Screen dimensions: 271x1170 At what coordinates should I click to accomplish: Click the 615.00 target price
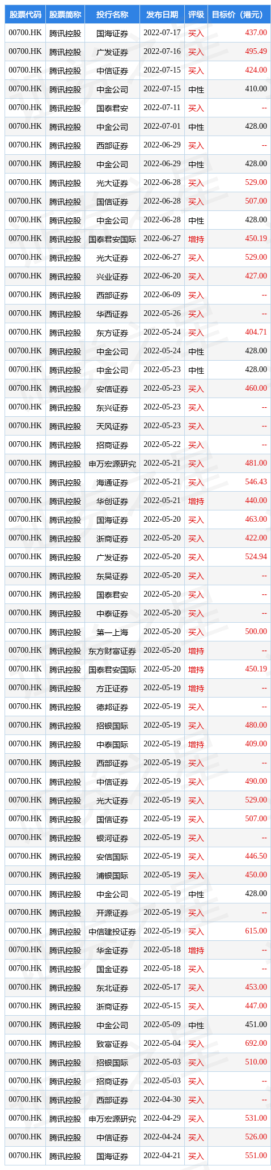256,931
